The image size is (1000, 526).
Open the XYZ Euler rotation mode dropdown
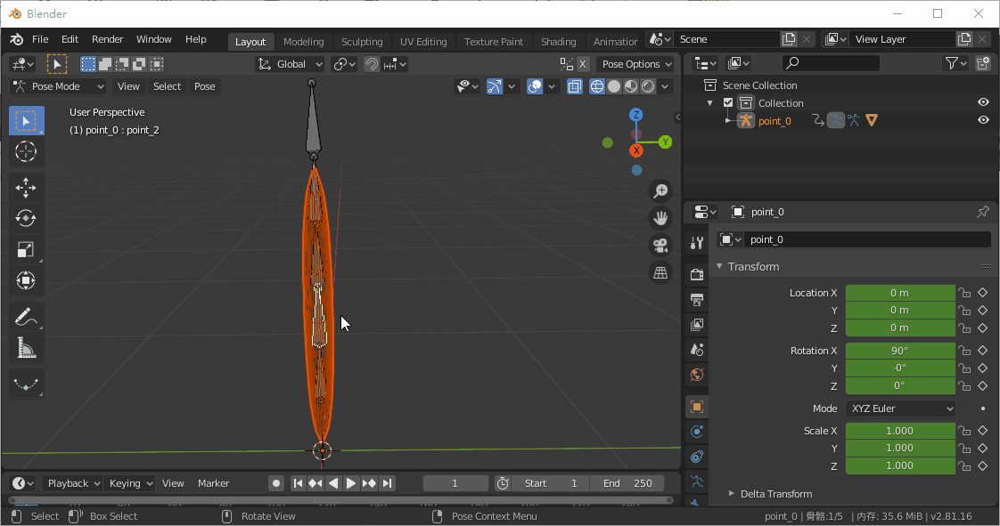point(900,409)
